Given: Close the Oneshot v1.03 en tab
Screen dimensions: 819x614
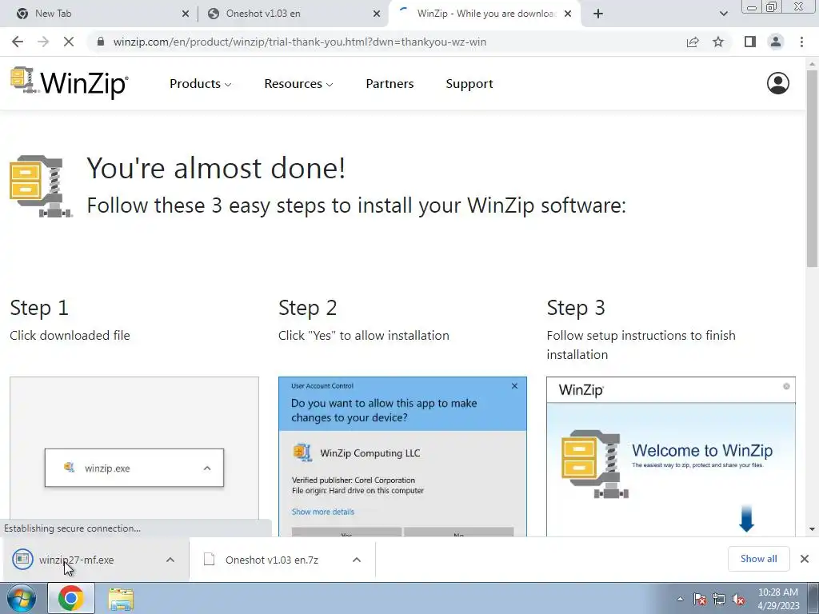Looking at the screenshot, I should (377, 14).
